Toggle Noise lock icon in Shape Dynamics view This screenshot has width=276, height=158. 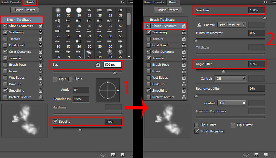click(184, 71)
